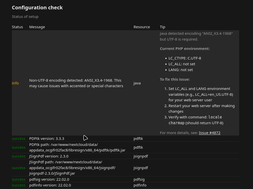Click 'jsignpdf' resource in JSignPdf path row
253x189 pixels.
tap(141, 168)
